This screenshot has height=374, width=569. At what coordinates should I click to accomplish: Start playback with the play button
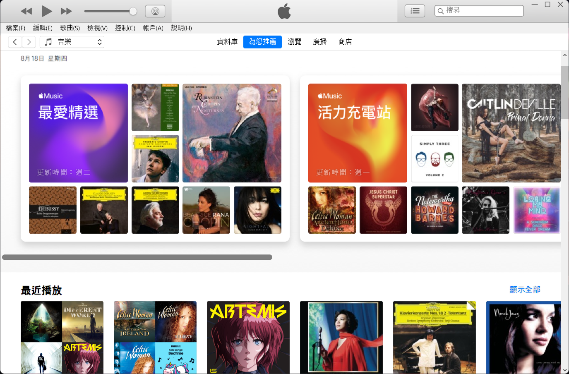pos(47,11)
